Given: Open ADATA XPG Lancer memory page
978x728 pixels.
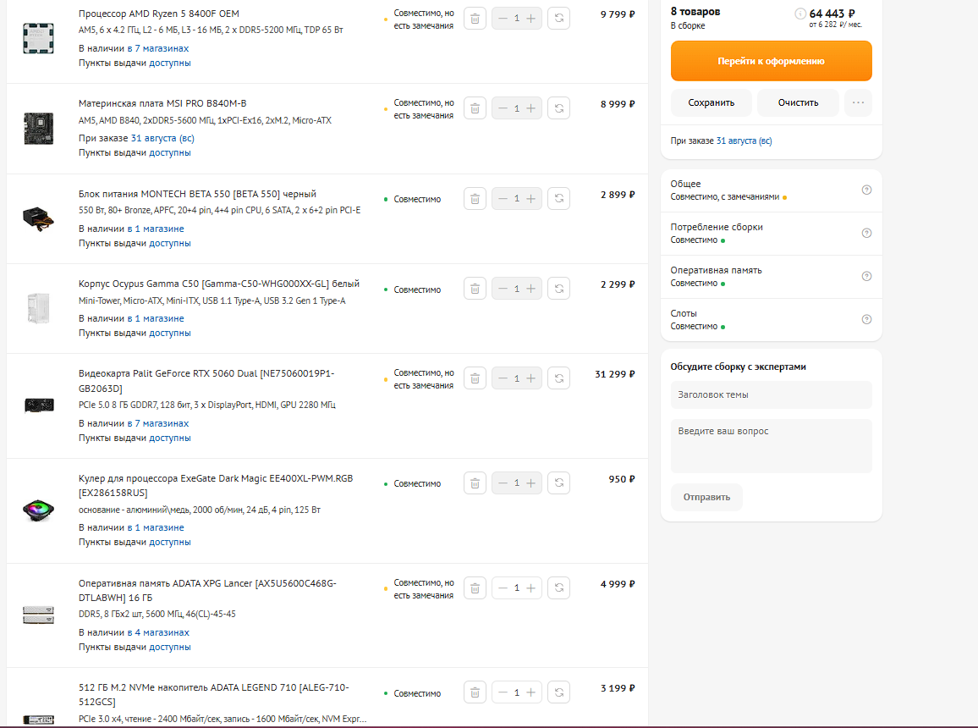Looking at the screenshot, I should click(207, 591).
